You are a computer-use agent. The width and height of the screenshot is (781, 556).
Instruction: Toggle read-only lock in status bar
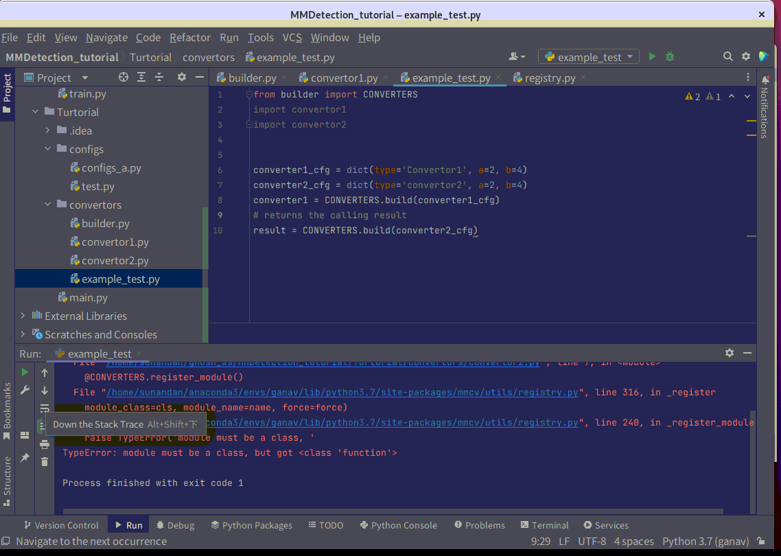(x=761, y=541)
